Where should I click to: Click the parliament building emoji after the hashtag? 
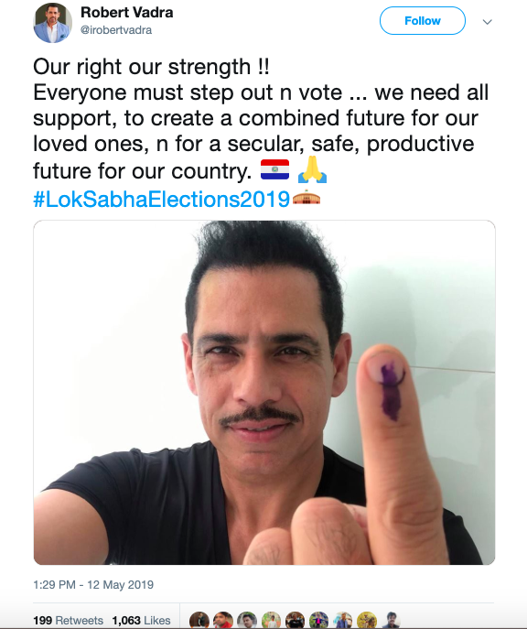click(x=307, y=197)
